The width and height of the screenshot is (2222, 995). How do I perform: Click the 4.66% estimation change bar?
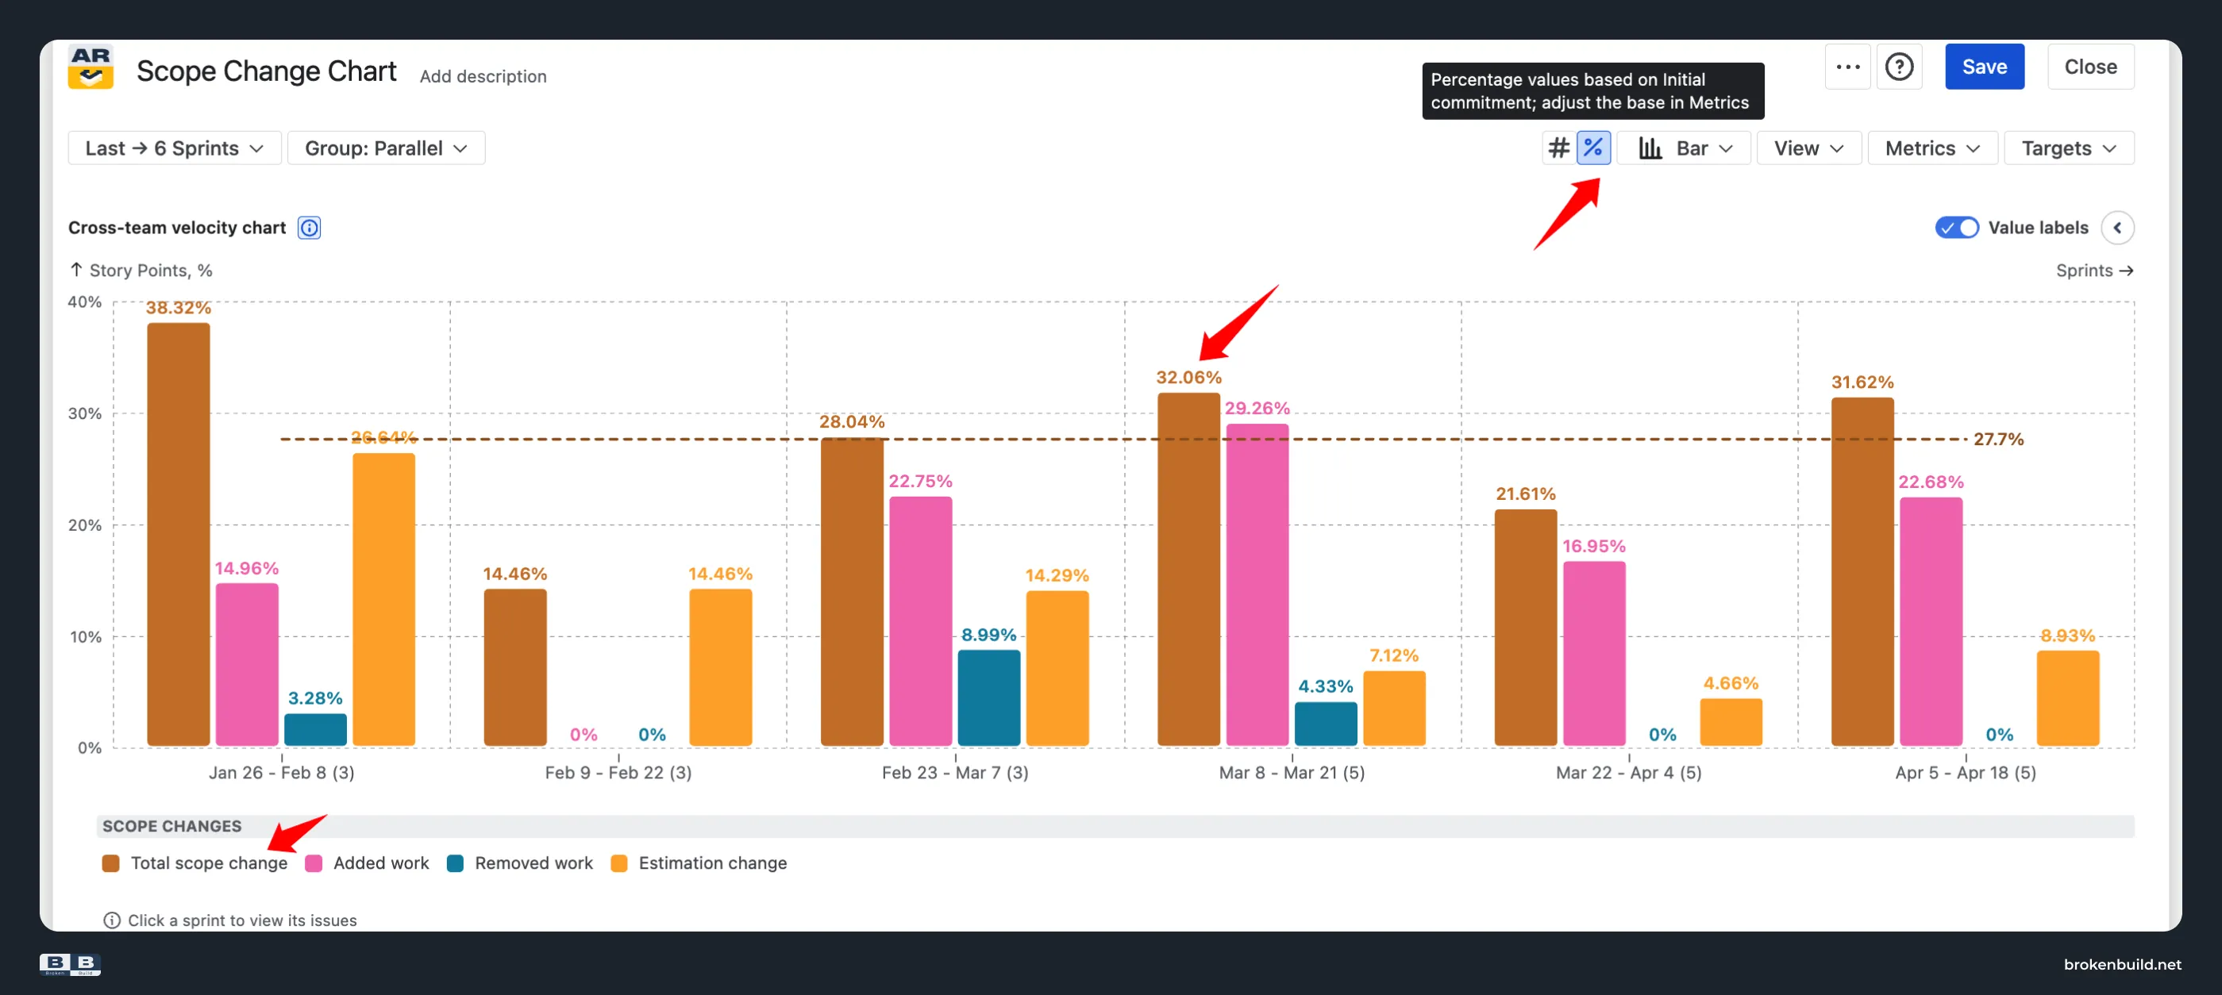(1731, 723)
